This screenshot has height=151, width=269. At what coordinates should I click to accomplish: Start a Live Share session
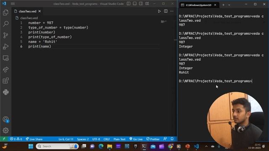(34, 139)
